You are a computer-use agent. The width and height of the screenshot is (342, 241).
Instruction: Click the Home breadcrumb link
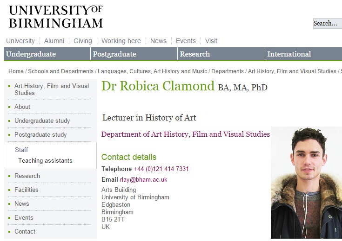pyautogui.click(x=16, y=71)
